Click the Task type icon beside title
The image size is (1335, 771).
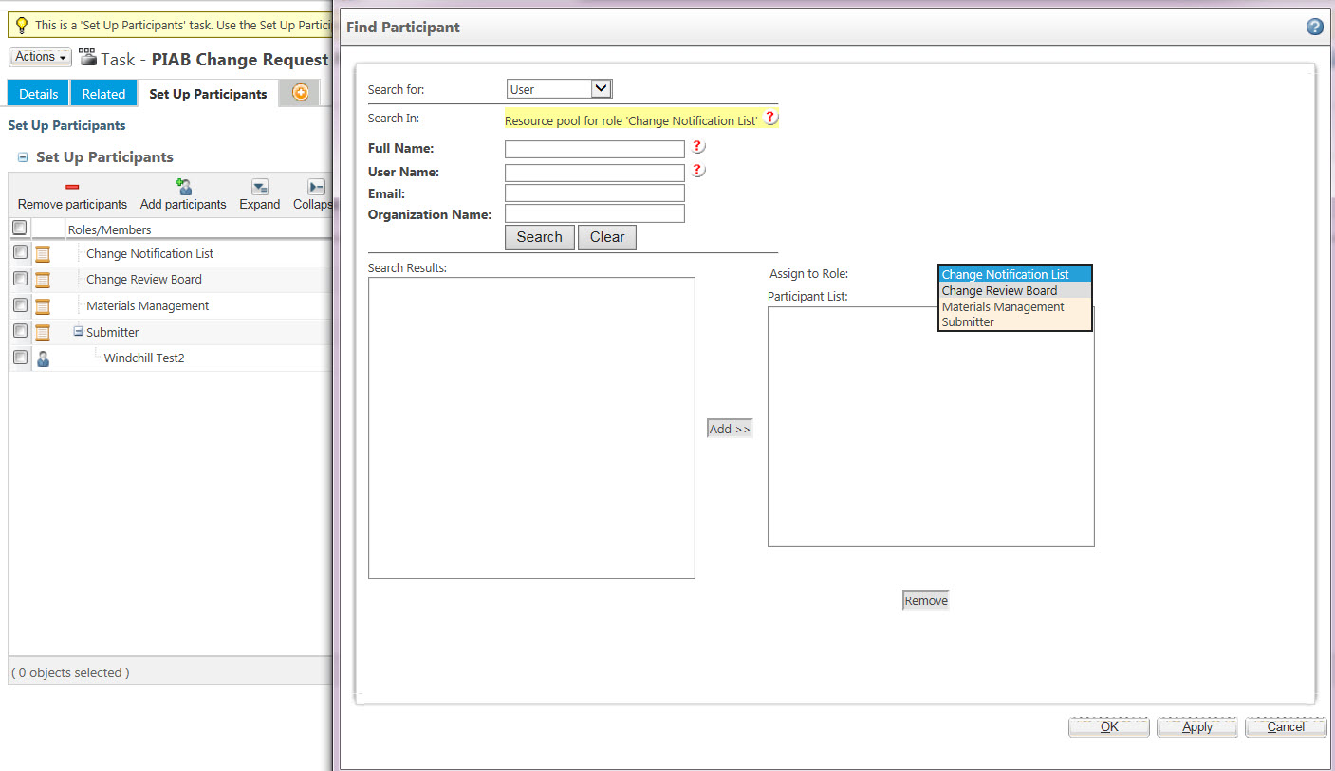(88, 58)
